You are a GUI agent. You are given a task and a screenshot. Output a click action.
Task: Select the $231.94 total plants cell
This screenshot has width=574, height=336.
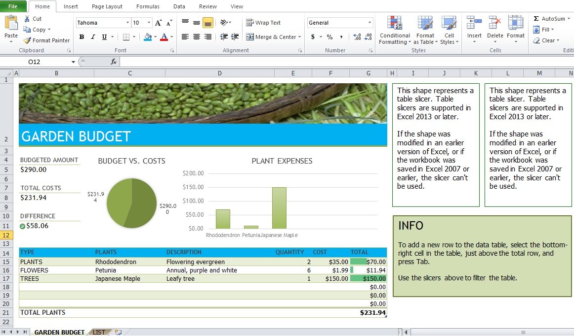369,313
